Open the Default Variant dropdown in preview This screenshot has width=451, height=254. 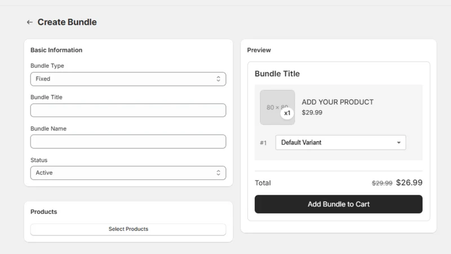click(341, 143)
